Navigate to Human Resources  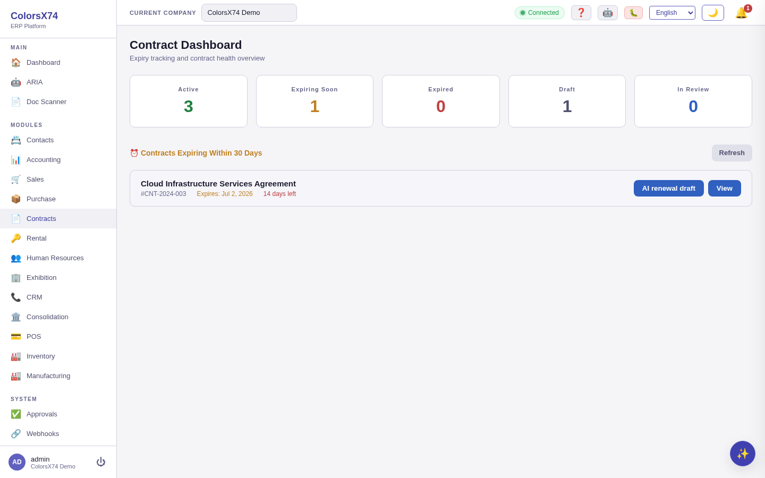(58, 258)
